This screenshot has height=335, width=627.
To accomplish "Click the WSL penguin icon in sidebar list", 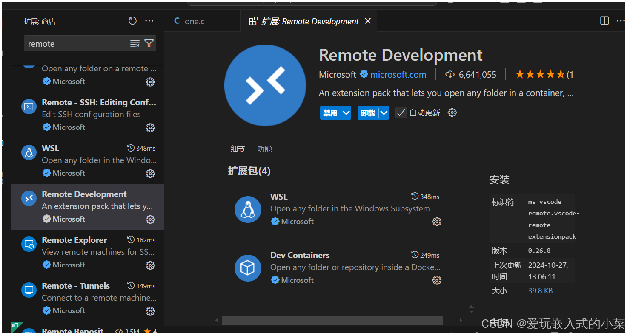I will click(x=29, y=152).
